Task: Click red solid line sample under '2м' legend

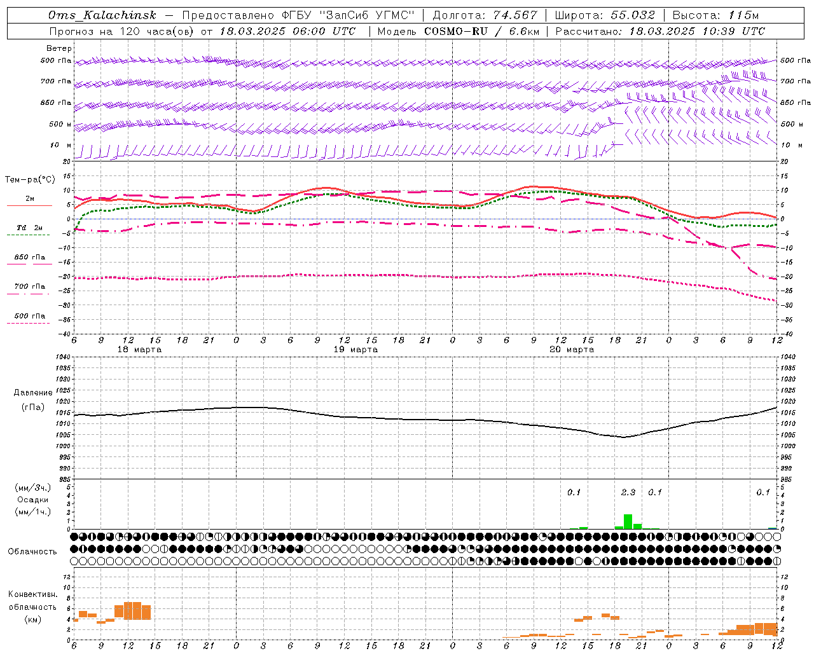Action: (x=29, y=206)
